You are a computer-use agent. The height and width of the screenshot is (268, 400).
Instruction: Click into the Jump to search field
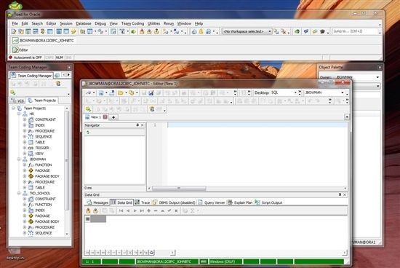[x=355, y=31]
